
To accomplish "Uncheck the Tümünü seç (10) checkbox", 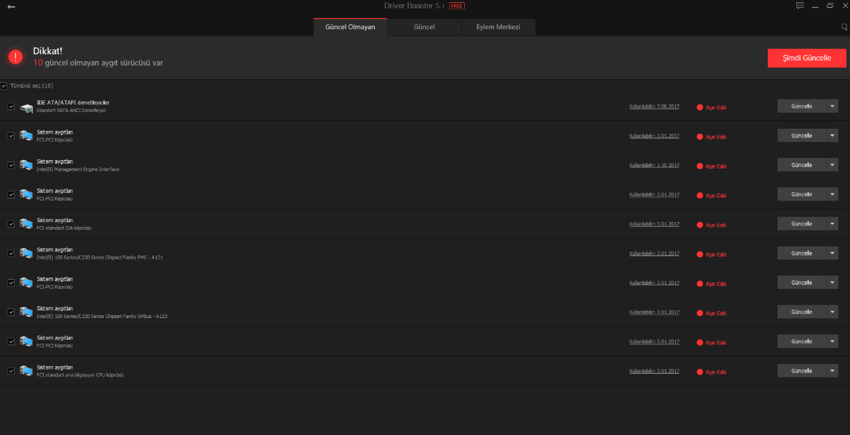I will 3,86.
